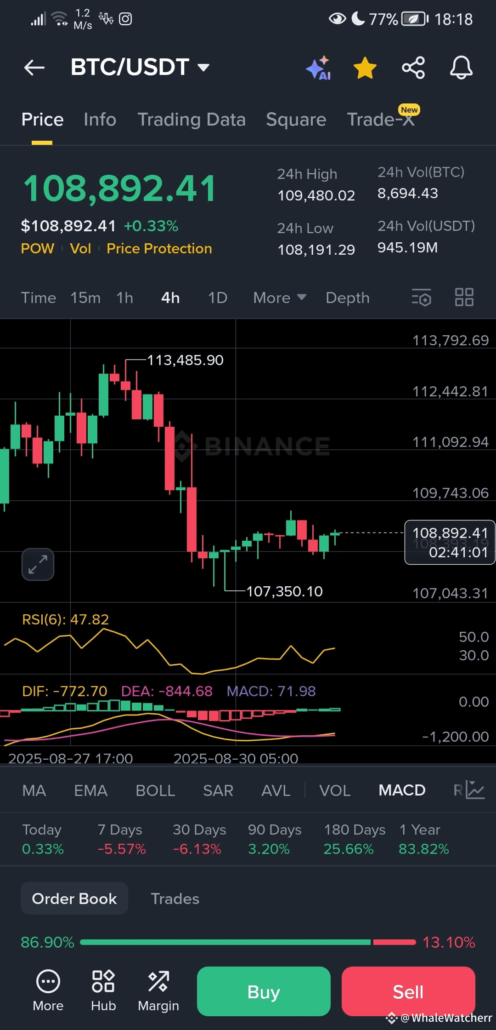Tap the battery indicator in status bar
This screenshot has height=1030, width=496.
pos(415,19)
